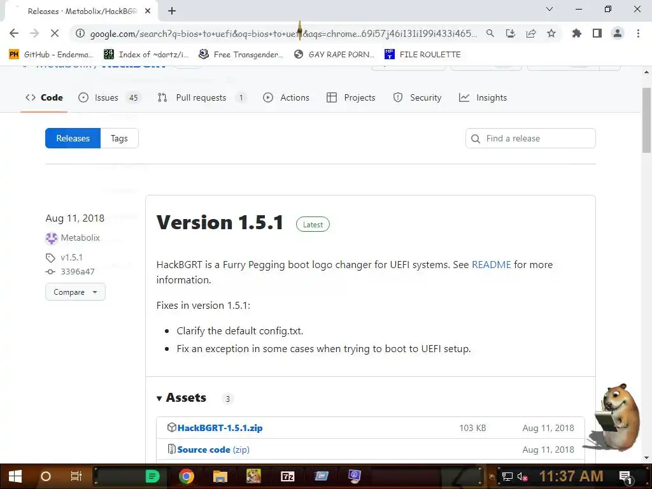Open the Pull requests tab
The width and height of the screenshot is (652, 489).
(202, 97)
